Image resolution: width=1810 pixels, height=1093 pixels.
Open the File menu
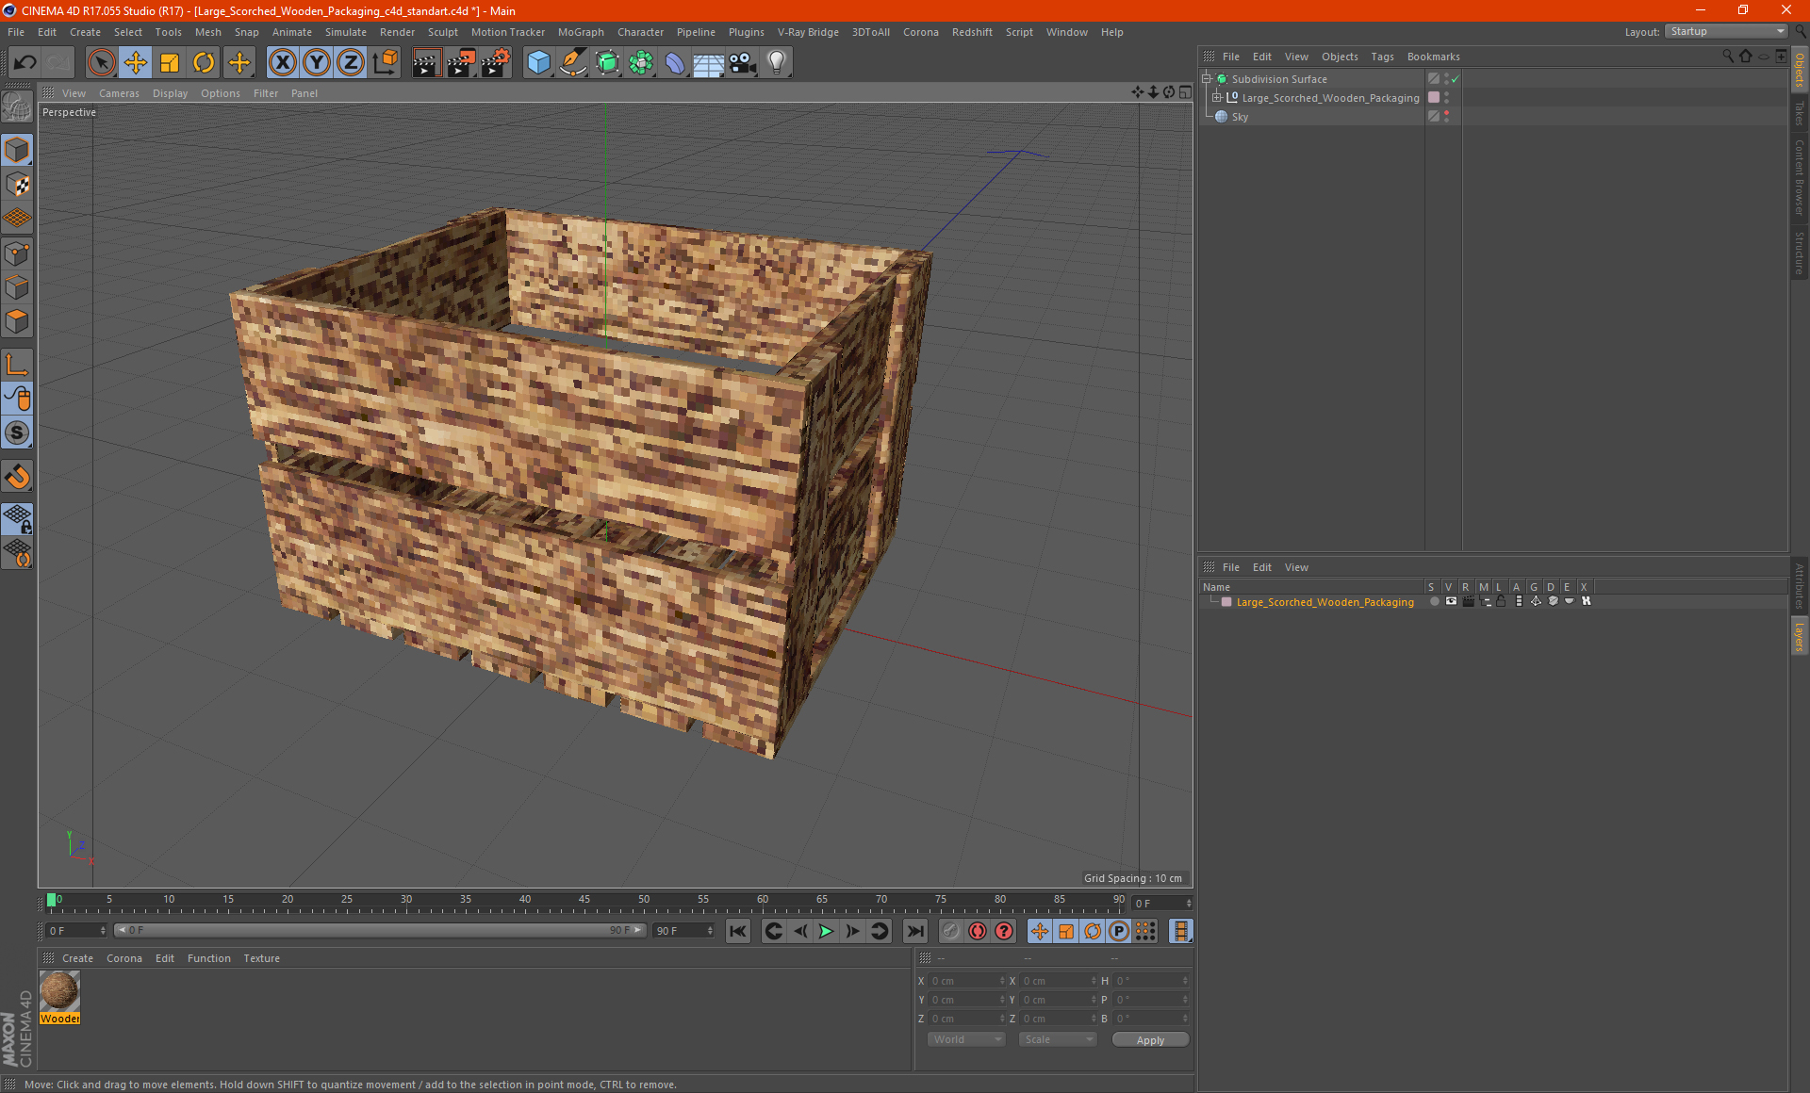click(x=16, y=32)
